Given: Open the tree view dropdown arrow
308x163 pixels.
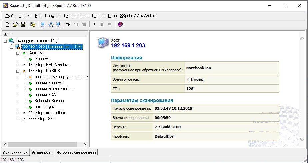Looking at the screenshot, I should (x=11, y=34).
